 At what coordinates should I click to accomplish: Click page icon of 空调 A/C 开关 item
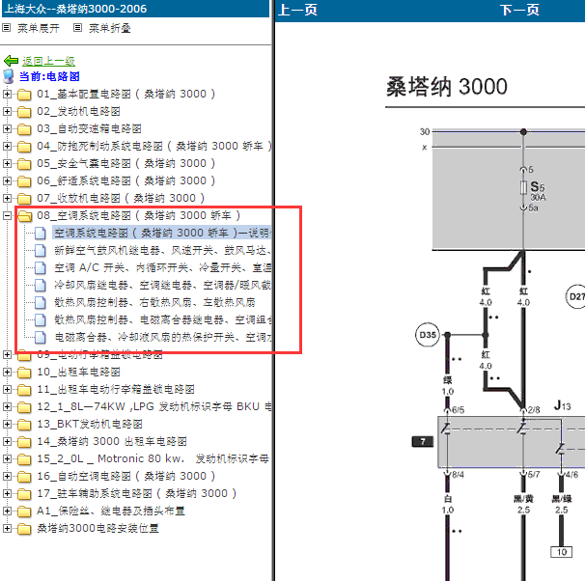pyautogui.click(x=41, y=267)
